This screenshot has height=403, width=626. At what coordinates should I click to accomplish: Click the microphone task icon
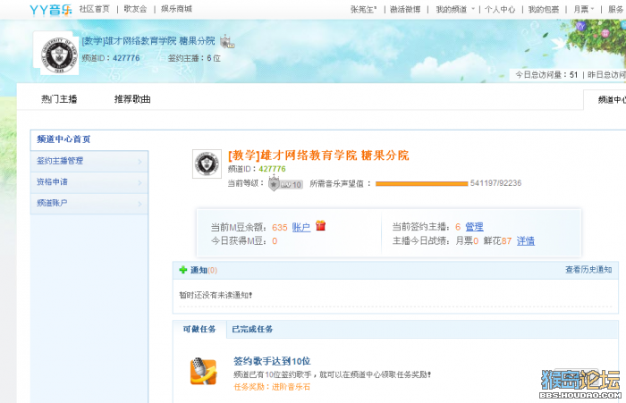tap(203, 371)
